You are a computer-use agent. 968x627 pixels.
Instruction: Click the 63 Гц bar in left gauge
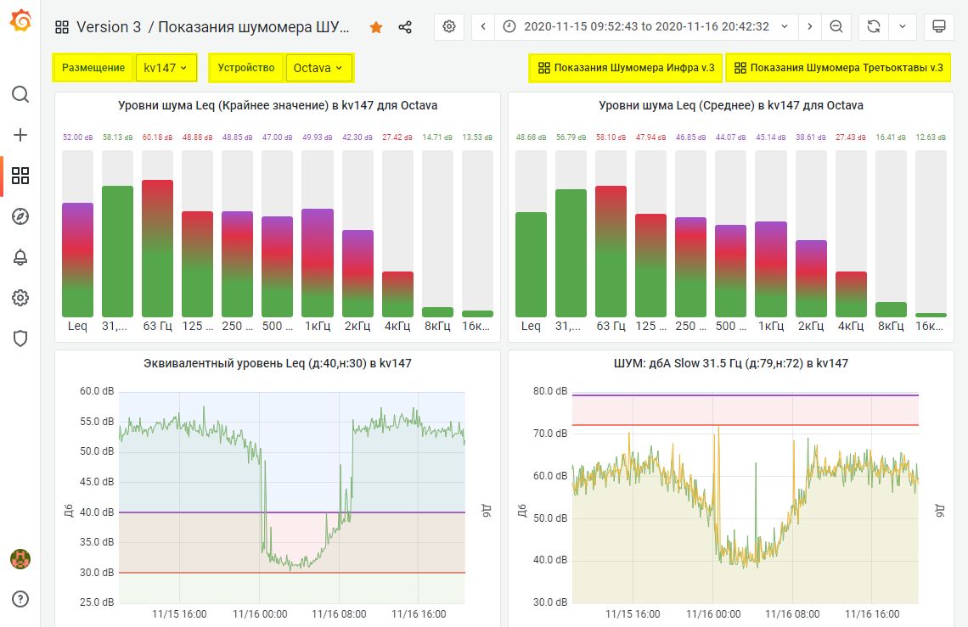click(x=157, y=248)
